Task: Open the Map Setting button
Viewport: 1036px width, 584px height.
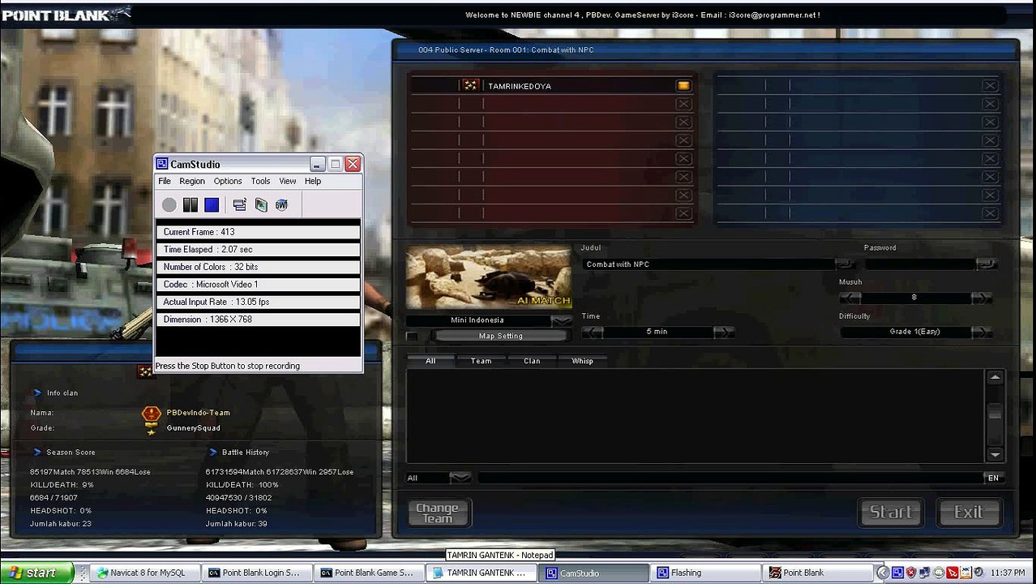Action: click(x=500, y=336)
